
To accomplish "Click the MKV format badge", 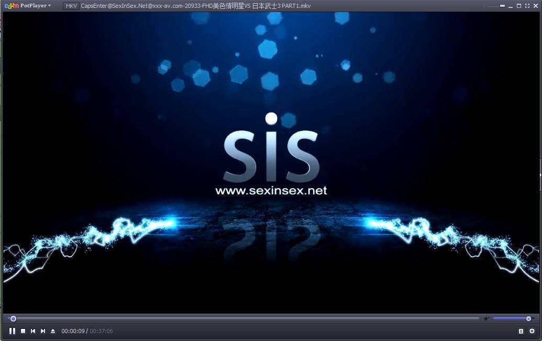I will [x=71, y=6].
